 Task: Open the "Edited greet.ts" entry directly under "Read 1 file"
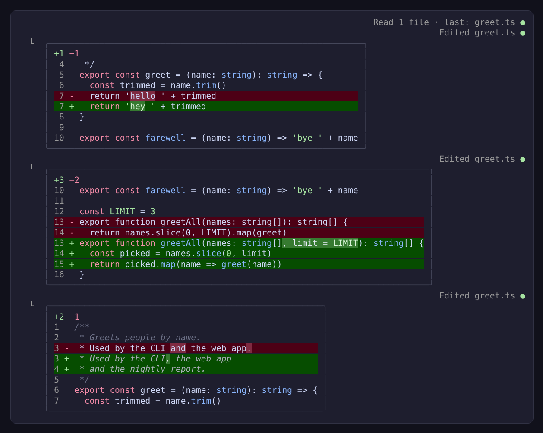point(477,32)
